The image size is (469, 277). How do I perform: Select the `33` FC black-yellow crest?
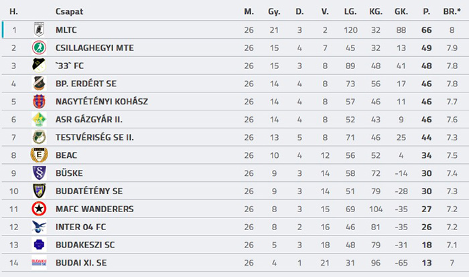(39, 66)
